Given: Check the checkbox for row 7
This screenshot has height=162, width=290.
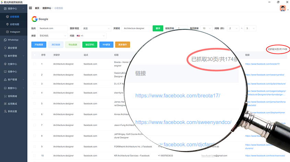Looking at the screenshot, I should 34,125.
